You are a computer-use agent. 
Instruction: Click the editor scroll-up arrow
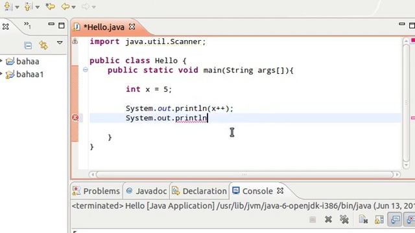click(407, 41)
